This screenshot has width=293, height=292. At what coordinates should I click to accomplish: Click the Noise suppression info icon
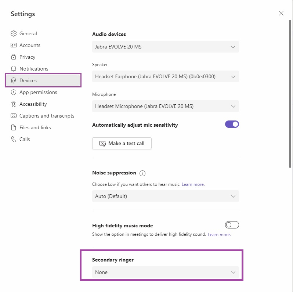(142, 173)
